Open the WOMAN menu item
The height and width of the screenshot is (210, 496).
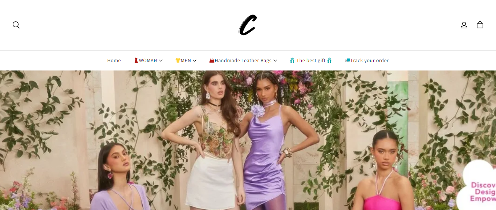[148, 60]
